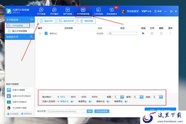
Task: Select 输入文字转语音 in sidebar
Action: tap(20, 31)
